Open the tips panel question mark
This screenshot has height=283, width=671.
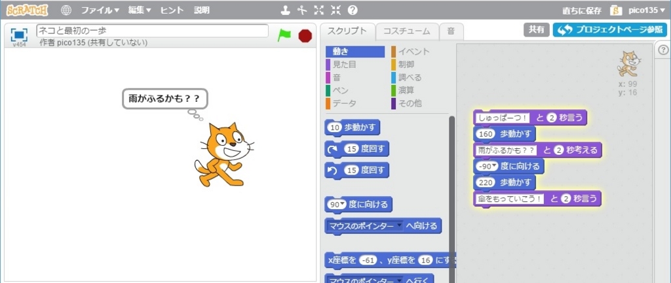[662, 50]
